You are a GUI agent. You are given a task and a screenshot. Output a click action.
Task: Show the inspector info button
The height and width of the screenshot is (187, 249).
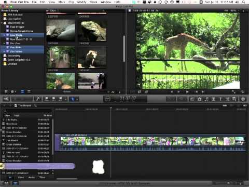tap(243, 99)
